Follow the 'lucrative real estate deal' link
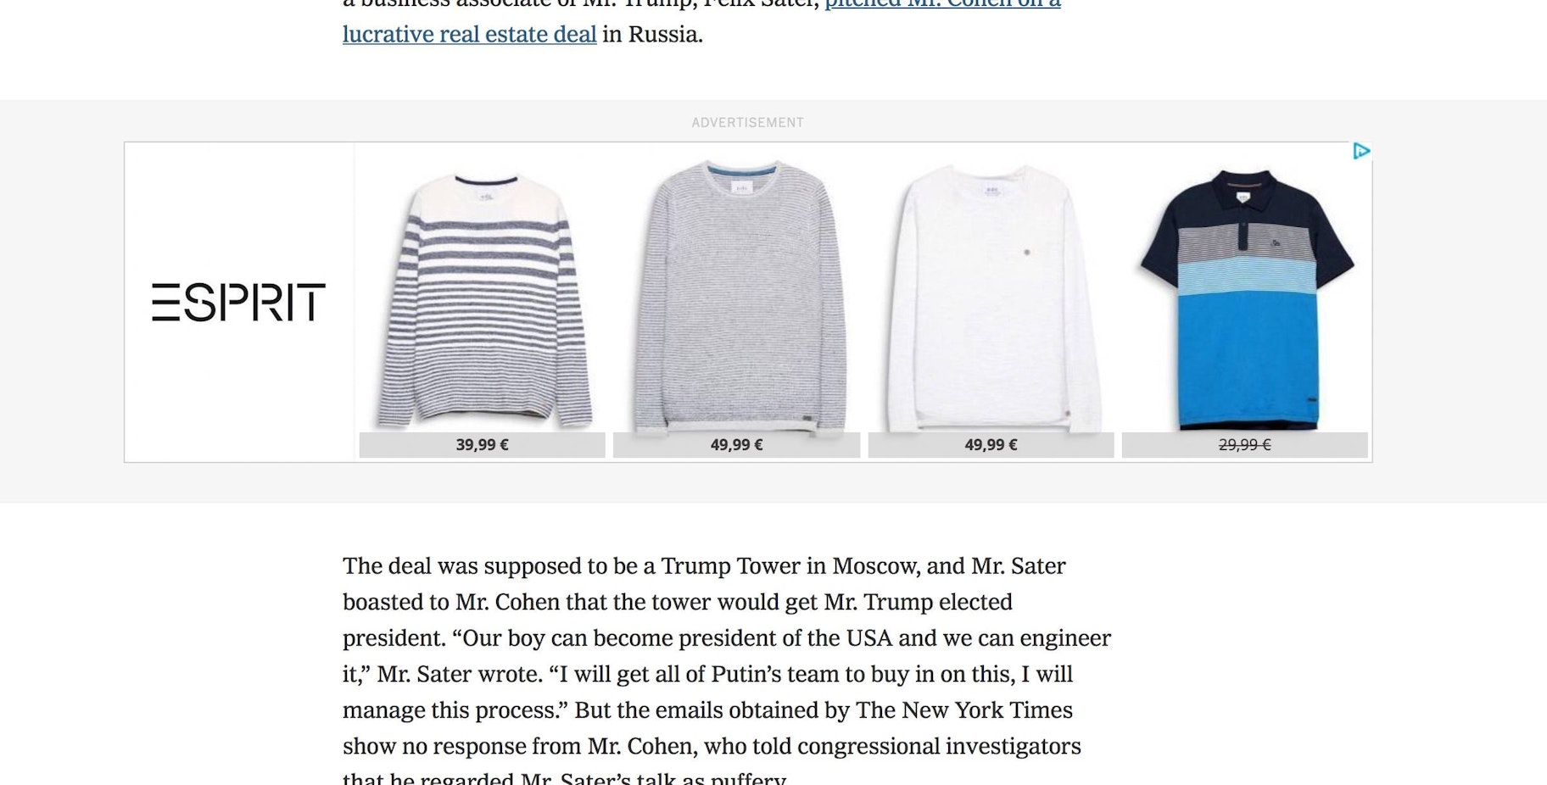The image size is (1547, 785). pyautogui.click(x=470, y=35)
